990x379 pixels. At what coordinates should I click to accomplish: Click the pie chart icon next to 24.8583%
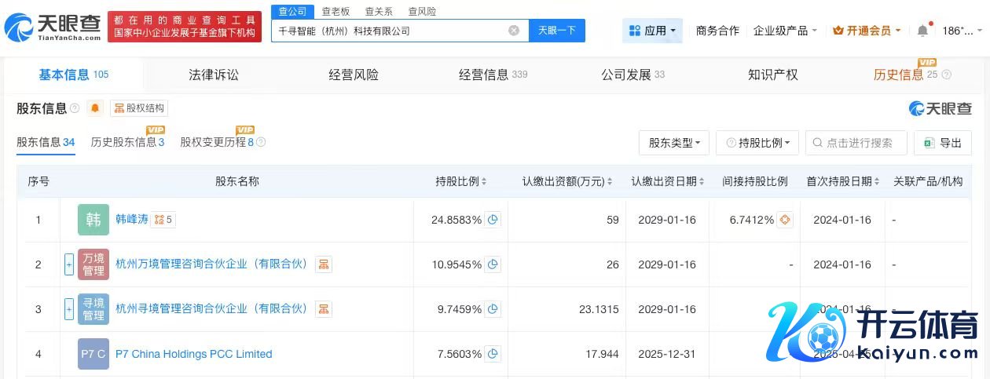coord(493,220)
